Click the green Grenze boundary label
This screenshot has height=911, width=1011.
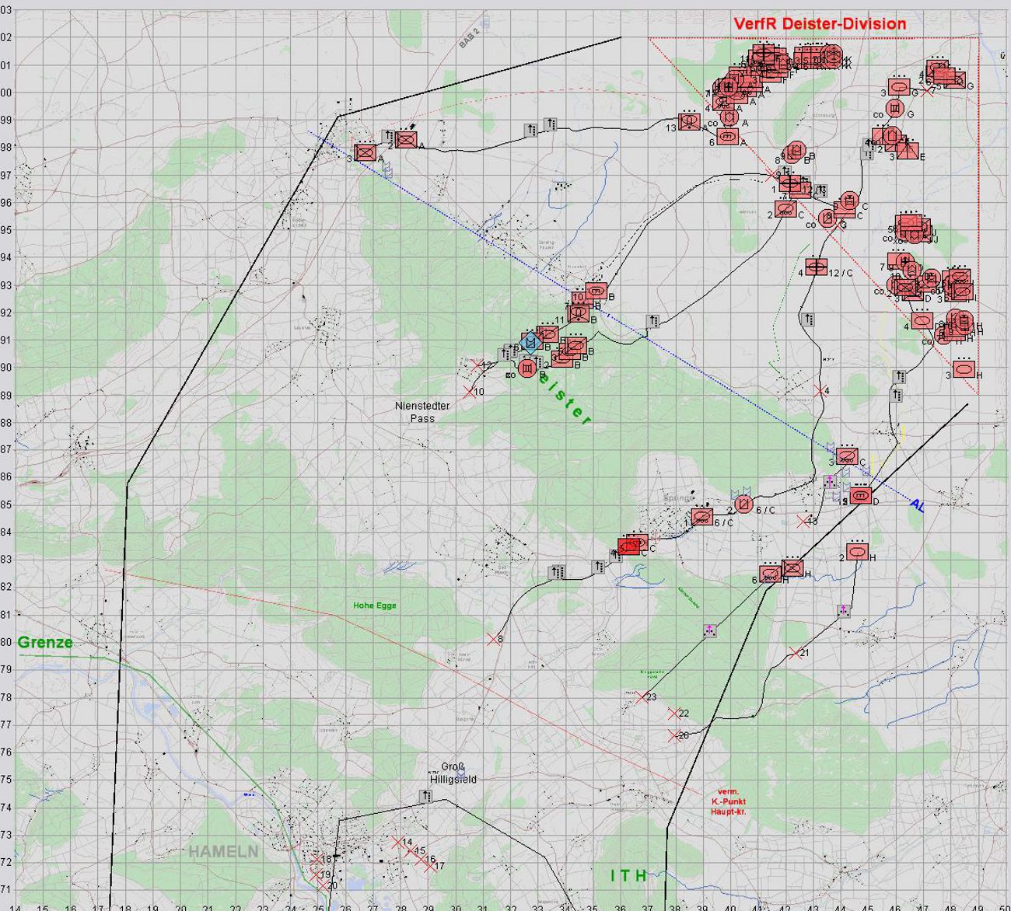point(45,642)
